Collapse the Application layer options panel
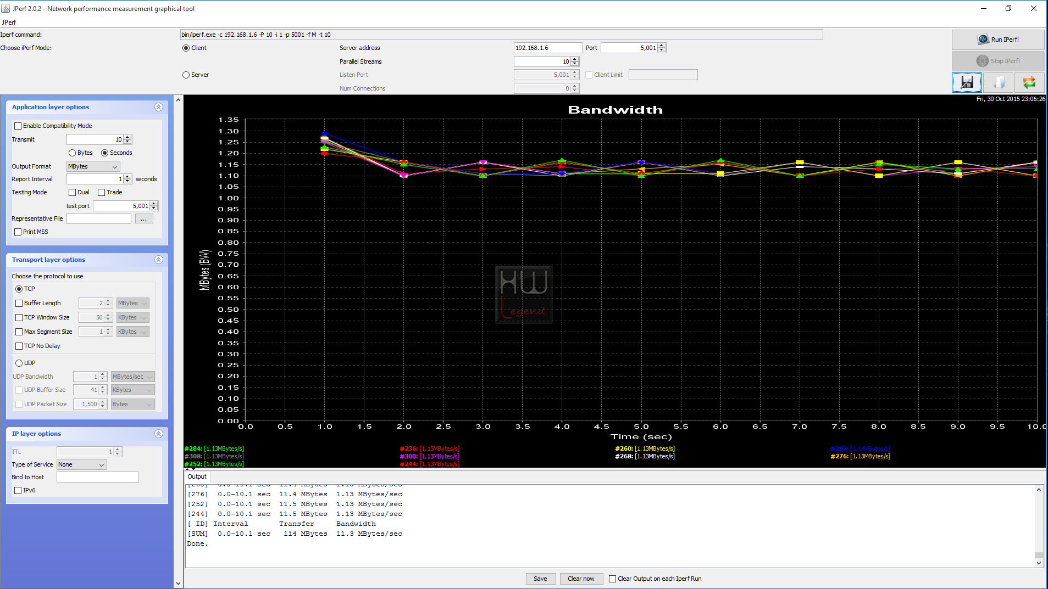 coord(159,107)
